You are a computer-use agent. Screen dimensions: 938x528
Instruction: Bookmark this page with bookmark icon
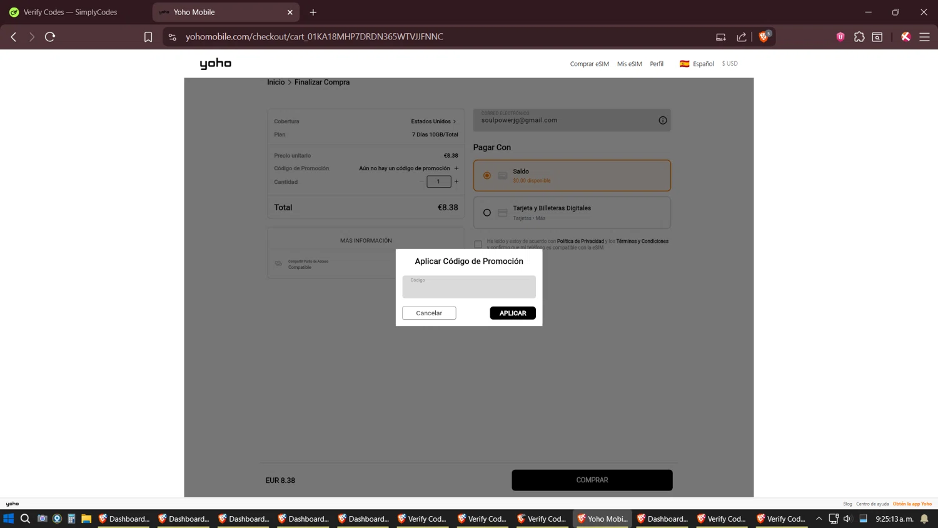[x=148, y=37]
